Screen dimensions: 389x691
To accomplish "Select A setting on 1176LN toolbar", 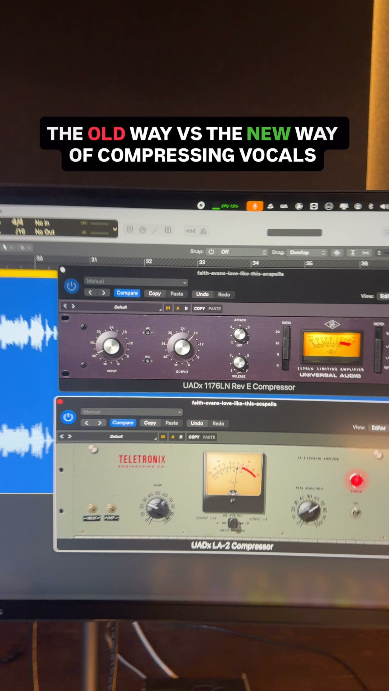I will [178, 308].
